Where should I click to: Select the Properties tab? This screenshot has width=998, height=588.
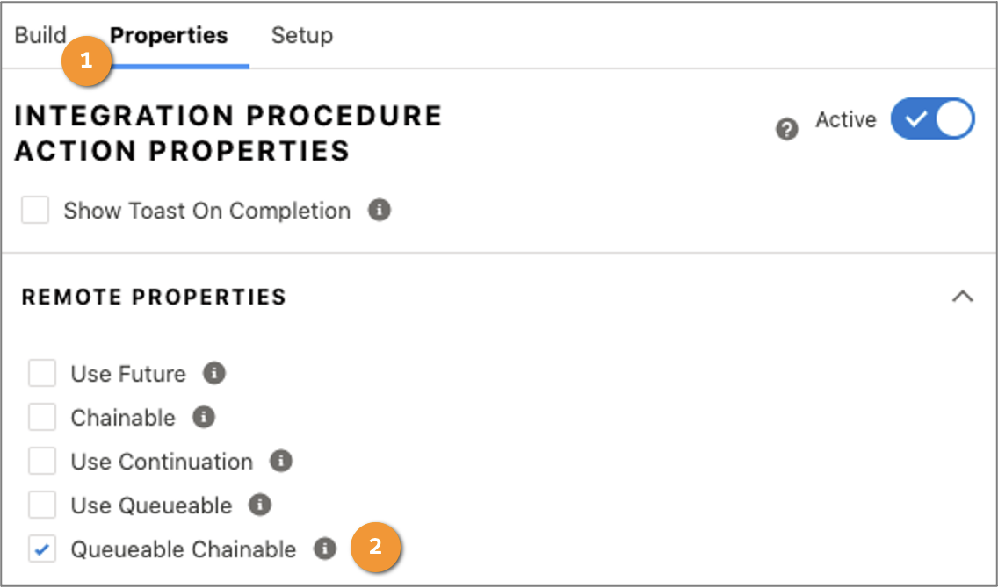[170, 35]
